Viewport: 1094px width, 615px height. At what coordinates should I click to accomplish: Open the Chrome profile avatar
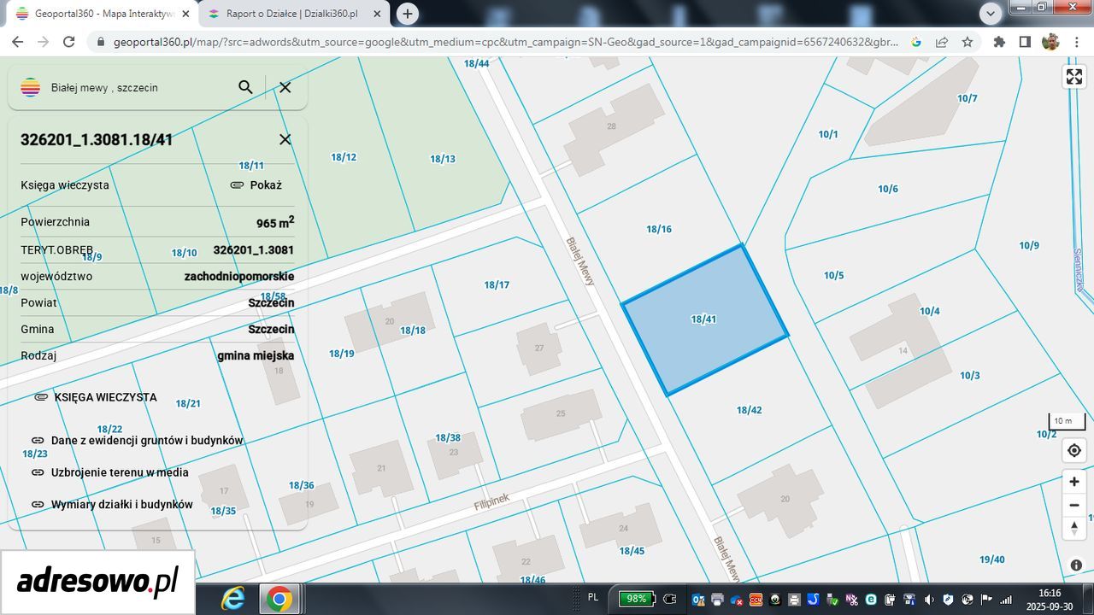pyautogui.click(x=1050, y=42)
